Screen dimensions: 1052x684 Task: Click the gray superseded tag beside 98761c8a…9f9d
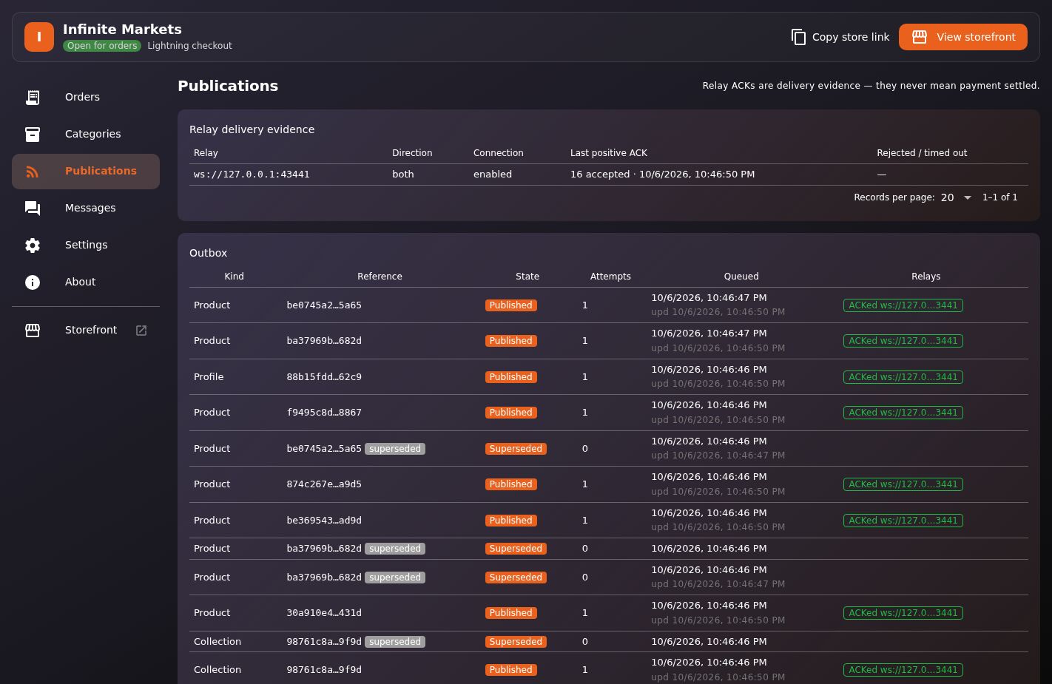click(395, 642)
